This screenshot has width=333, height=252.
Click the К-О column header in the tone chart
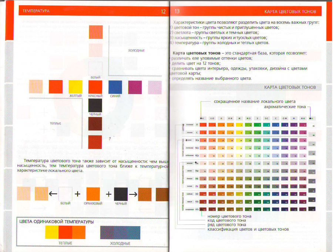[x=212, y=118]
